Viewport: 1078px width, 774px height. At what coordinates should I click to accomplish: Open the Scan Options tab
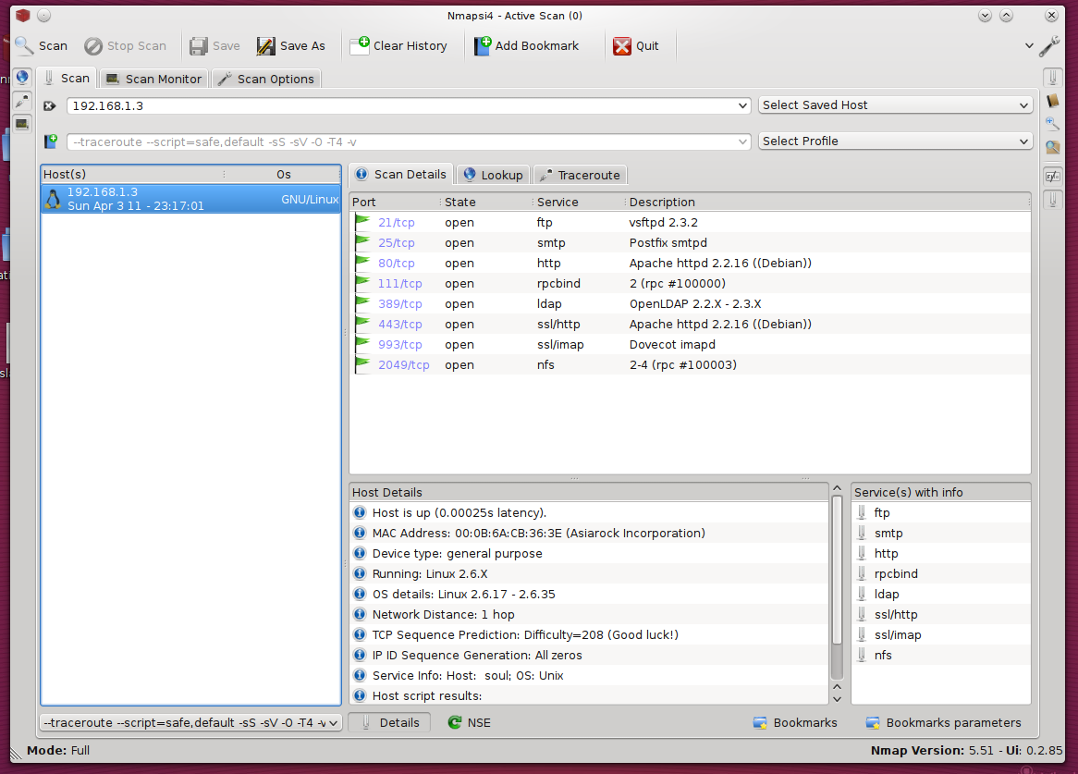click(x=266, y=79)
